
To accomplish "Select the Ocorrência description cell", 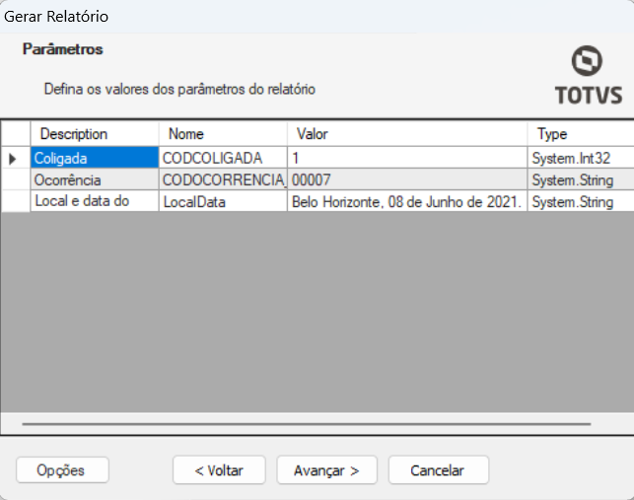I will (95, 179).
